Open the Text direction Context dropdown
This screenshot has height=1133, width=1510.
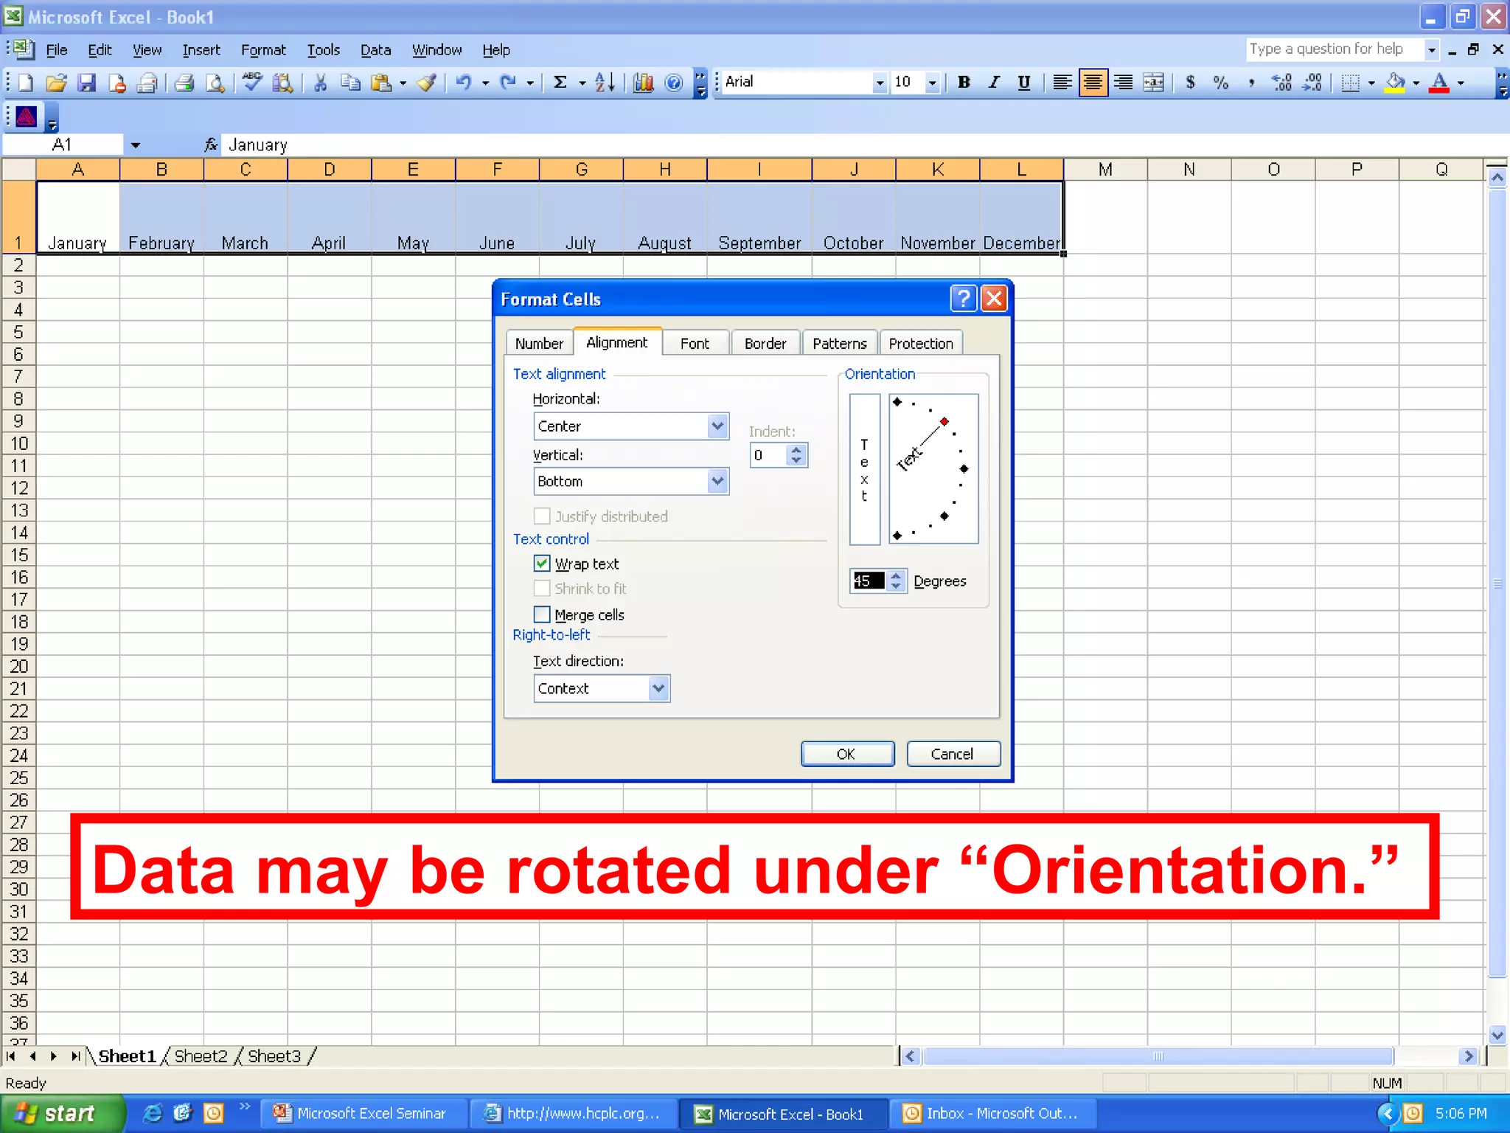(x=658, y=689)
